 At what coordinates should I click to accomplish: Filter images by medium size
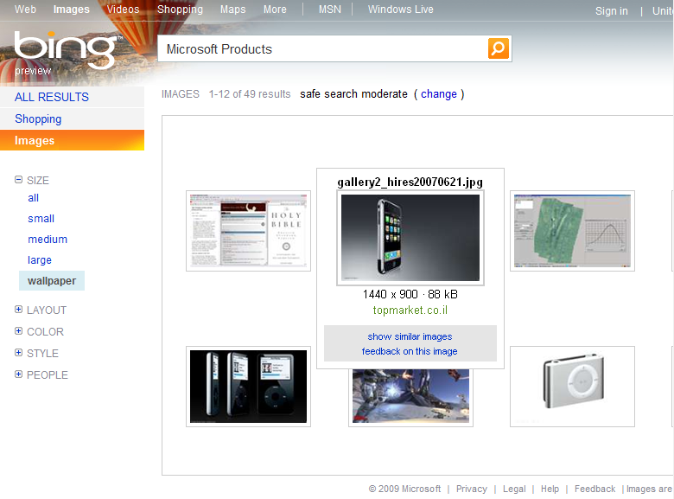(x=48, y=240)
